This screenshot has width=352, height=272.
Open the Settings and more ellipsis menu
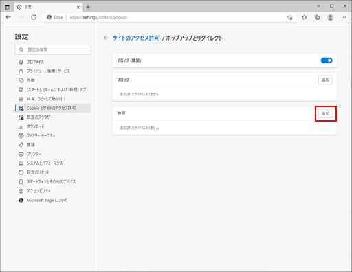point(343,17)
